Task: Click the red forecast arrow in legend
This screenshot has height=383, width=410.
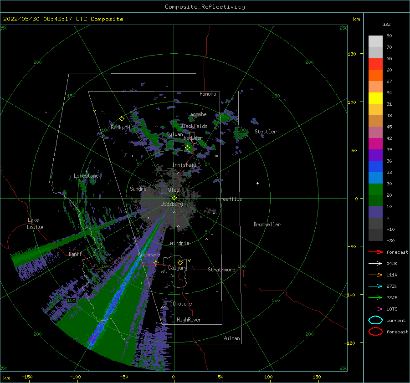Action: [375, 252]
